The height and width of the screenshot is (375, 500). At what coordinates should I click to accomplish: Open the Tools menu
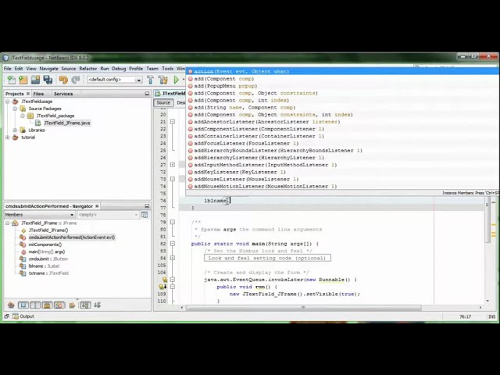(x=167, y=69)
